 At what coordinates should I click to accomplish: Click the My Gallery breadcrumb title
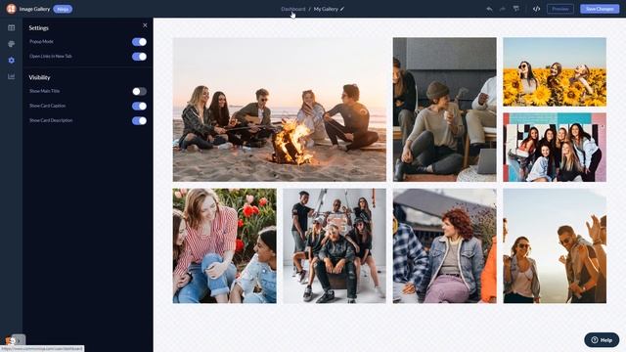point(326,9)
